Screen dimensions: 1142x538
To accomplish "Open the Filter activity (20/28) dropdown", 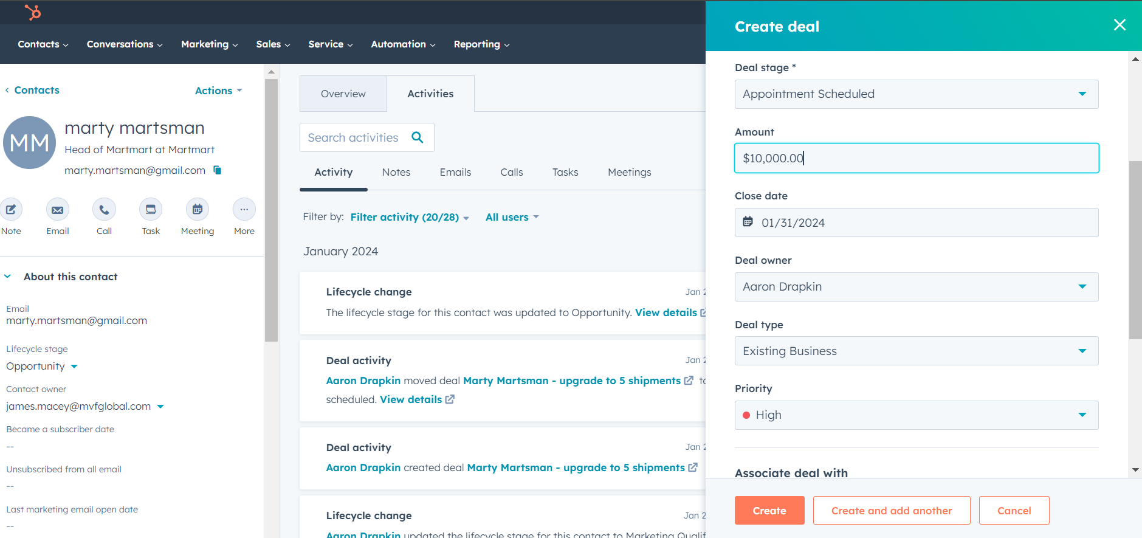I will point(409,217).
